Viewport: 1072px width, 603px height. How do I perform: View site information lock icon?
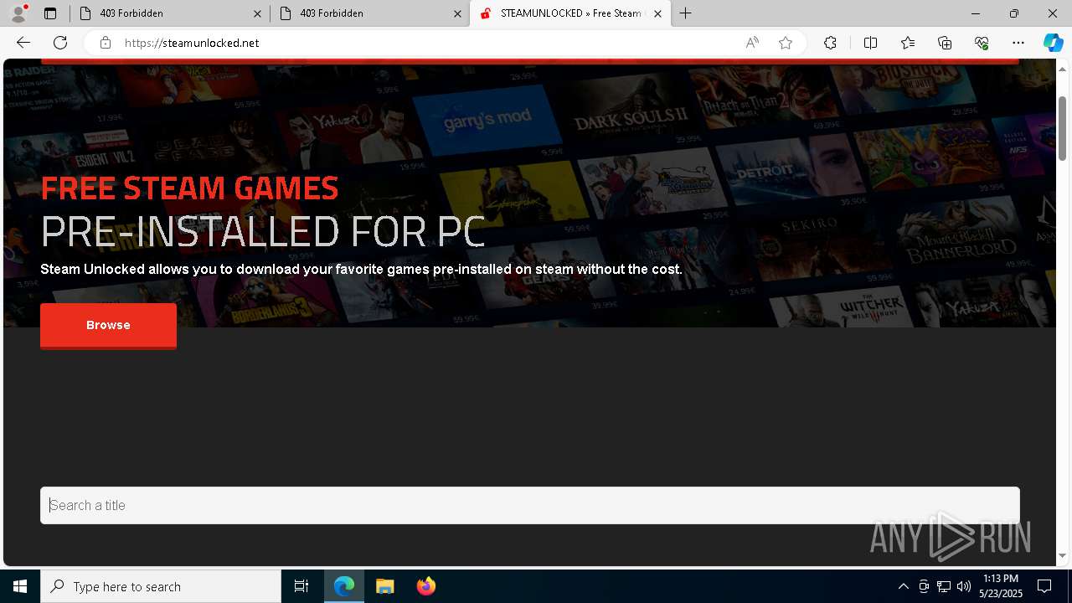click(105, 43)
